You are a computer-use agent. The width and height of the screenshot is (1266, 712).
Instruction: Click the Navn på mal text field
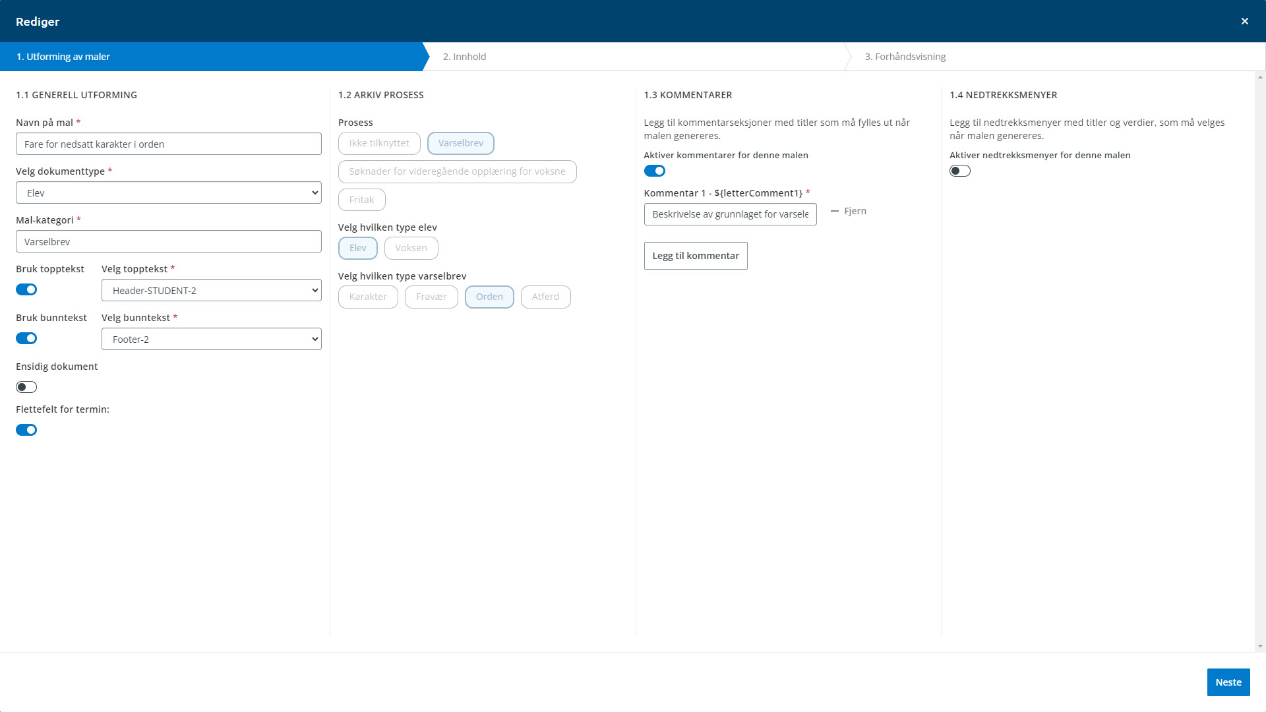tap(168, 144)
